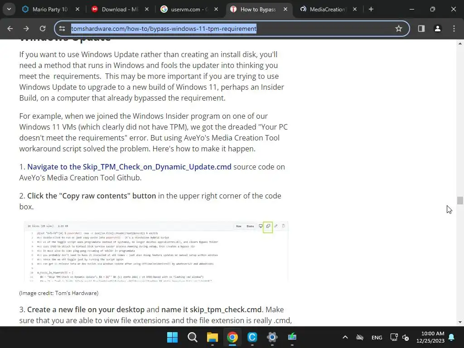464x348 pixels.
Task: Click the Chrome taskbar icon
Action: coord(232,337)
